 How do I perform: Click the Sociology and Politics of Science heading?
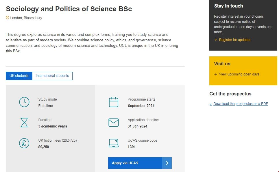[x=69, y=9]
